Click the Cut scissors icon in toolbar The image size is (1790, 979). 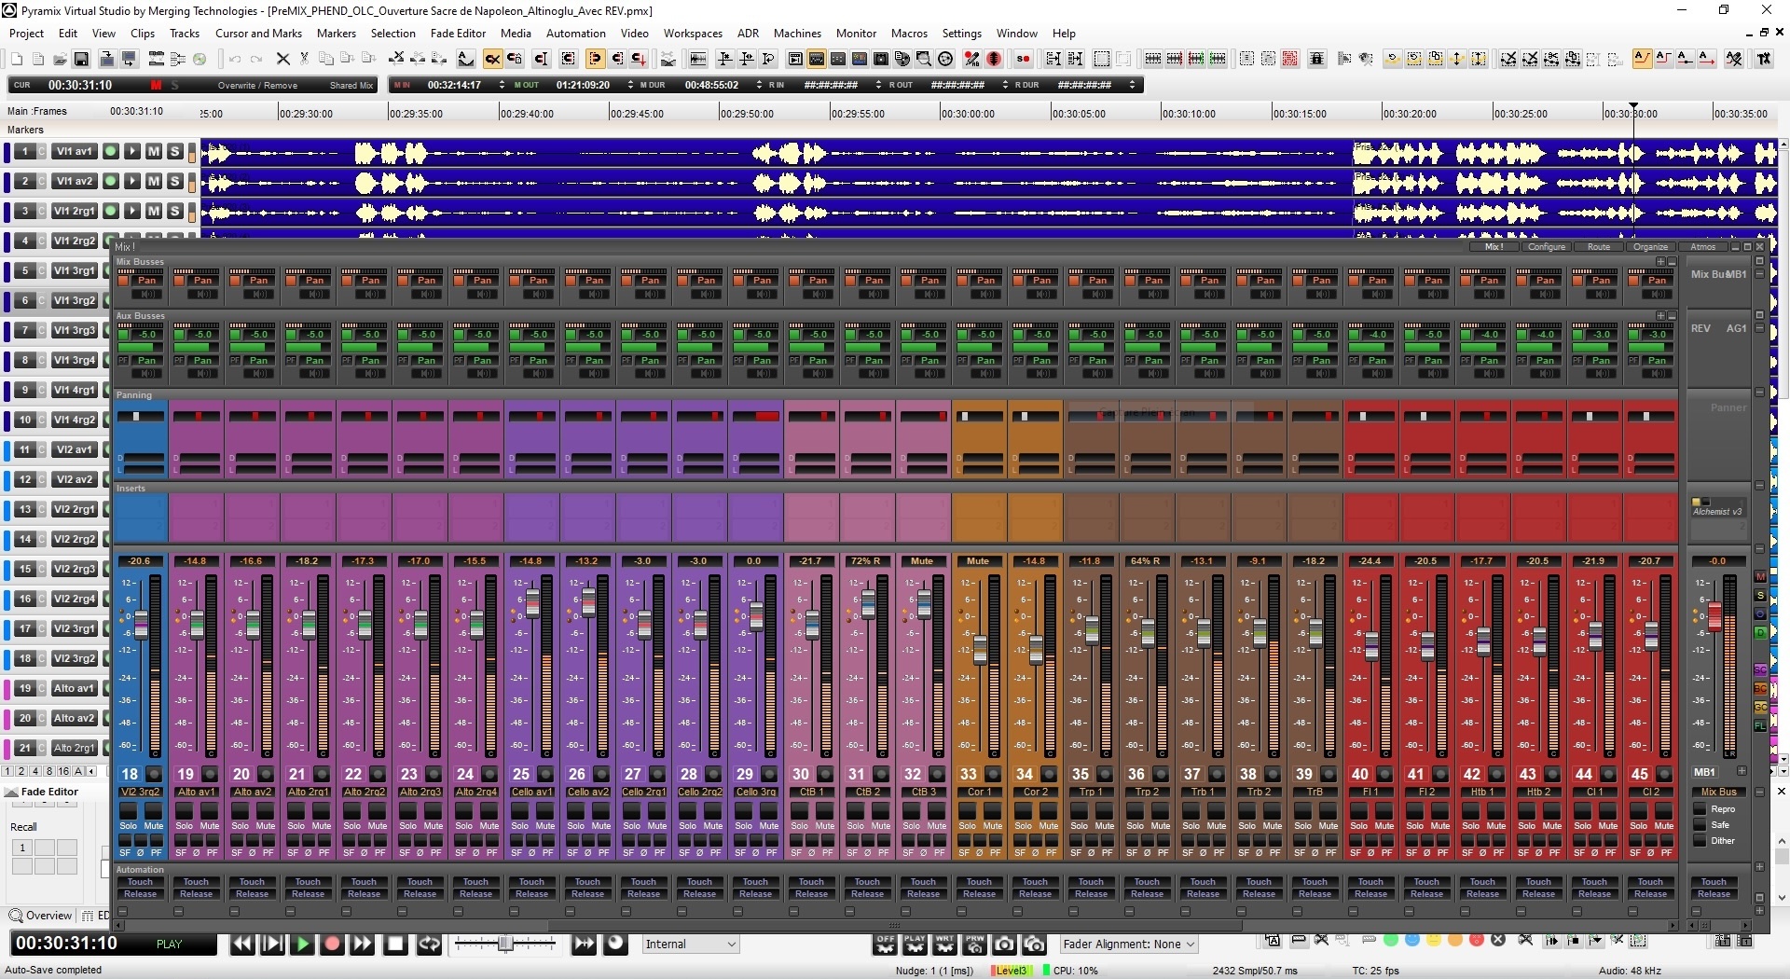[304, 60]
